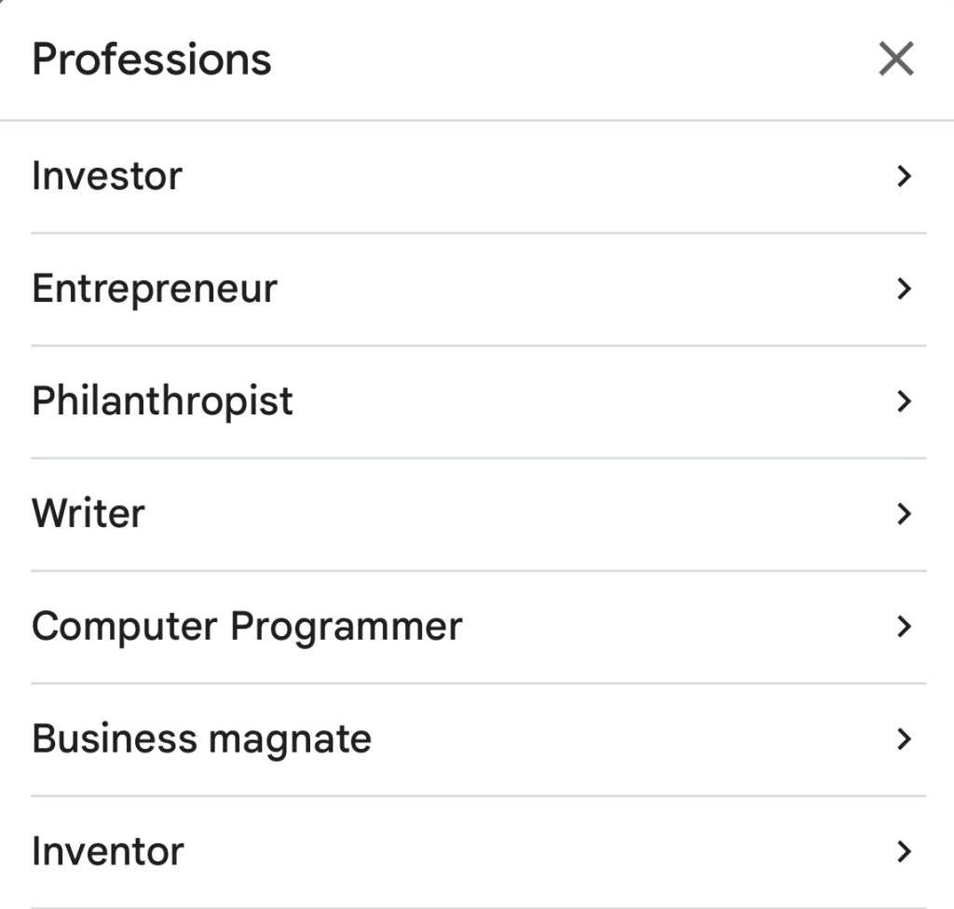Close the Professions panel

(895, 61)
